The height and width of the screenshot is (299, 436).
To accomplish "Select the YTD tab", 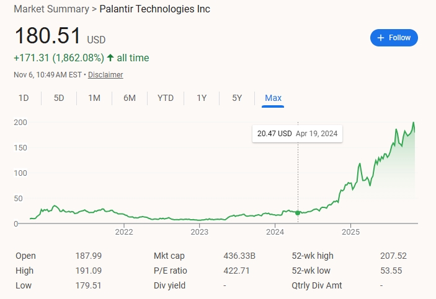I will coord(166,98).
